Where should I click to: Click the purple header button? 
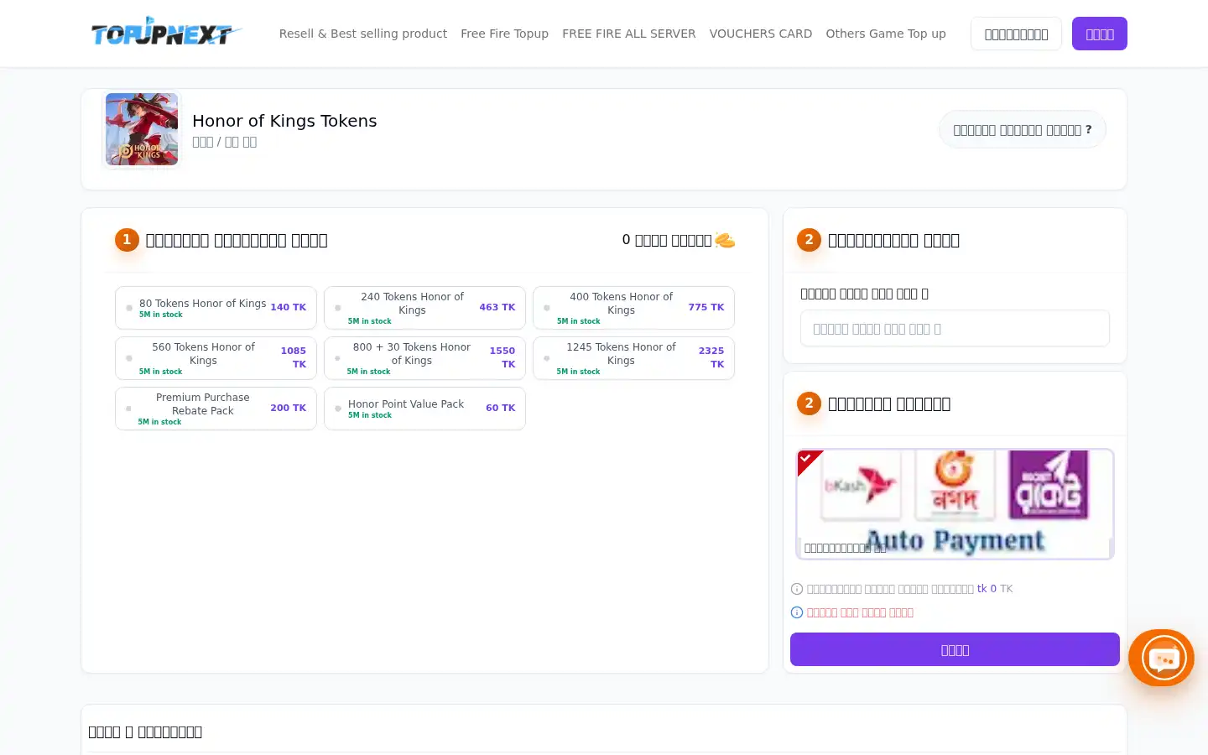pos(1100,34)
